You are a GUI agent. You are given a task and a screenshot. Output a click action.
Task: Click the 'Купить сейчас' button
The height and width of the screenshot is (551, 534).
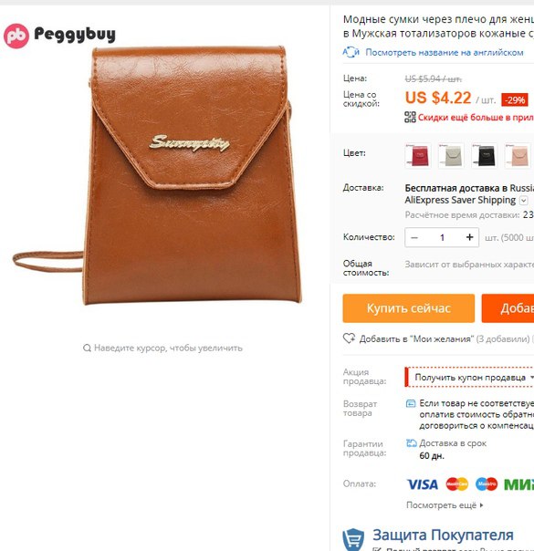tap(409, 308)
